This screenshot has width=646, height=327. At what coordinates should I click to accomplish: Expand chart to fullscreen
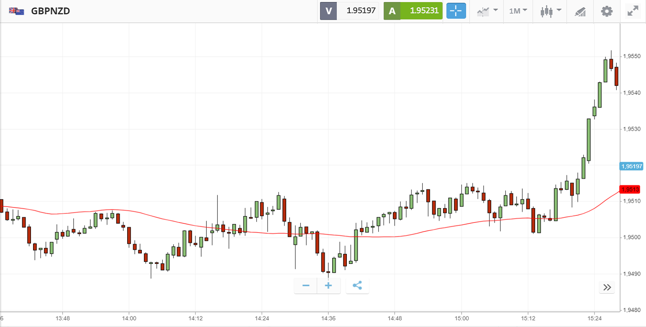coord(631,11)
